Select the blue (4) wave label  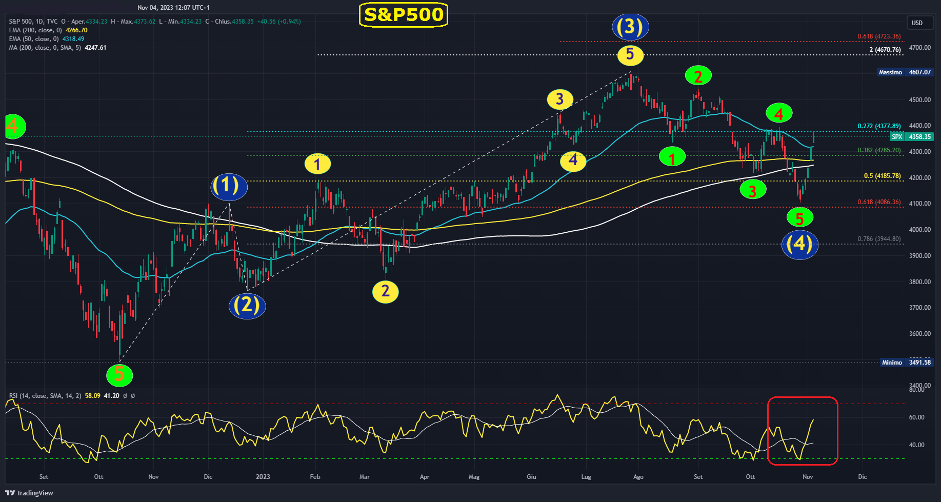(799, 245)
